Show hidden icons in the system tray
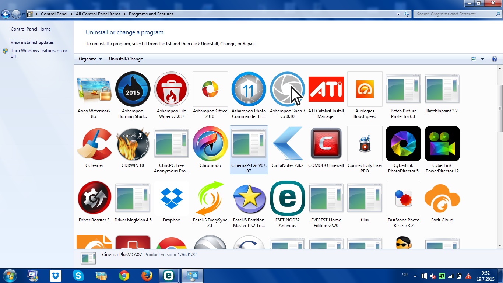Viewport: 503px width, 283px height. pos(415,276)
